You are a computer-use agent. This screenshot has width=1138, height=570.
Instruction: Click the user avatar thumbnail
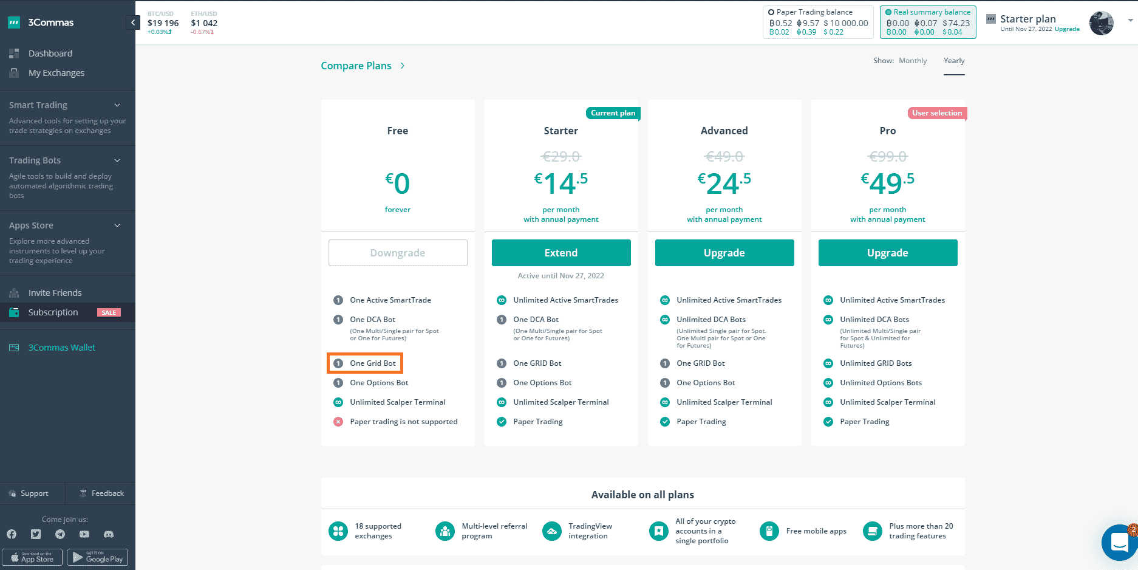tap(1101, 23)
